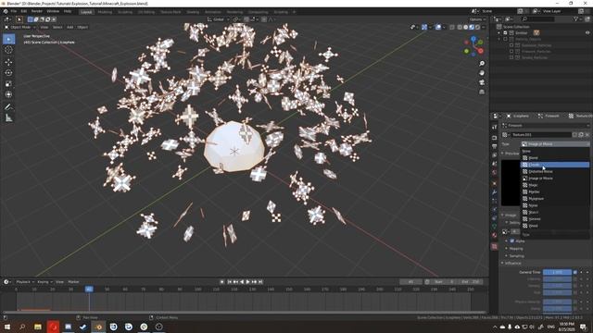Viewport: 593px width, 333px height.
Task: Play the animation forward
Action: 248,282
